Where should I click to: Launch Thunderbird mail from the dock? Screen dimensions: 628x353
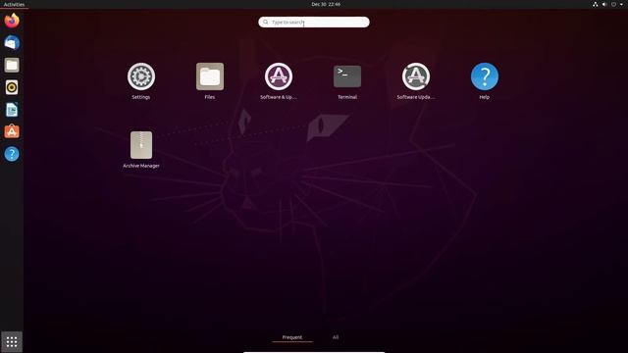click(12, 42)
